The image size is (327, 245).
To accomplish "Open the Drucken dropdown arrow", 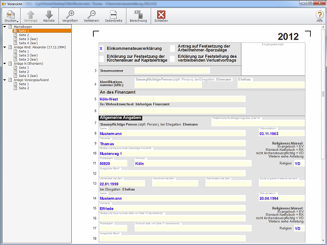I will tap(18, 21).
